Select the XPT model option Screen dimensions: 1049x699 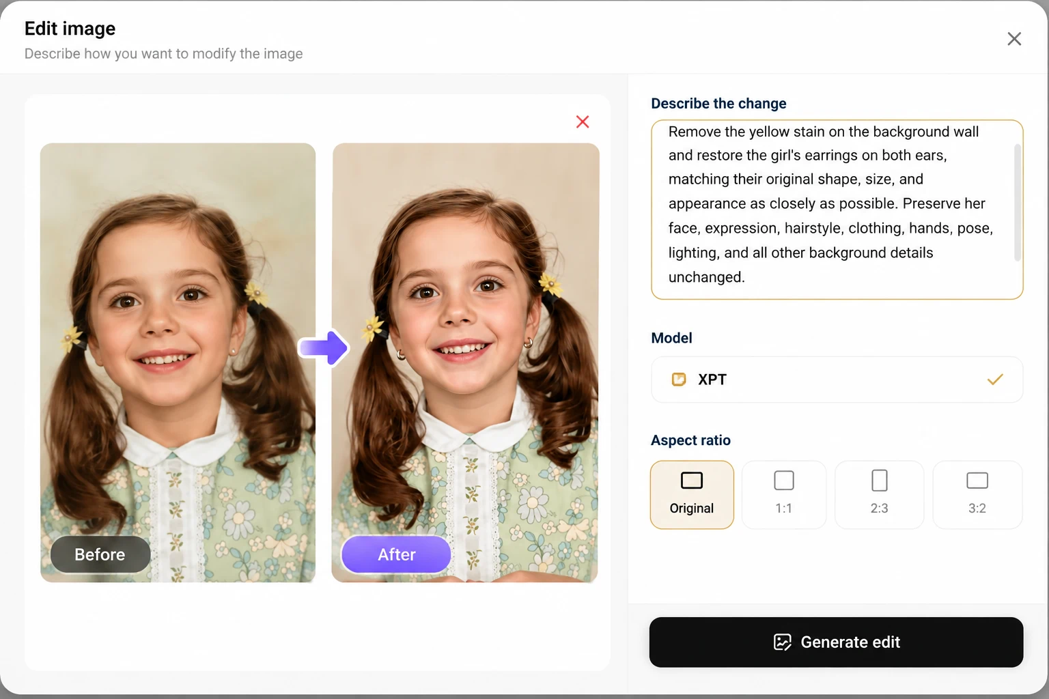[x=837, y=380]
